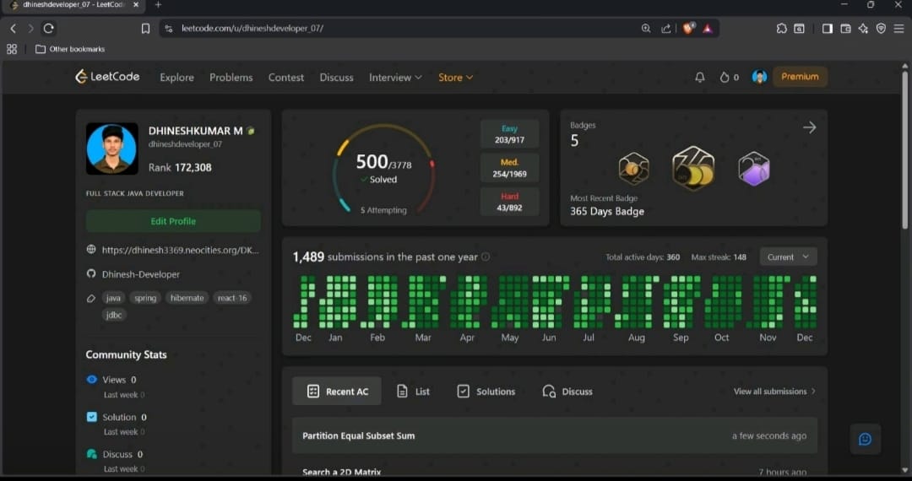Click the Edit Profile button

point(173,221)
